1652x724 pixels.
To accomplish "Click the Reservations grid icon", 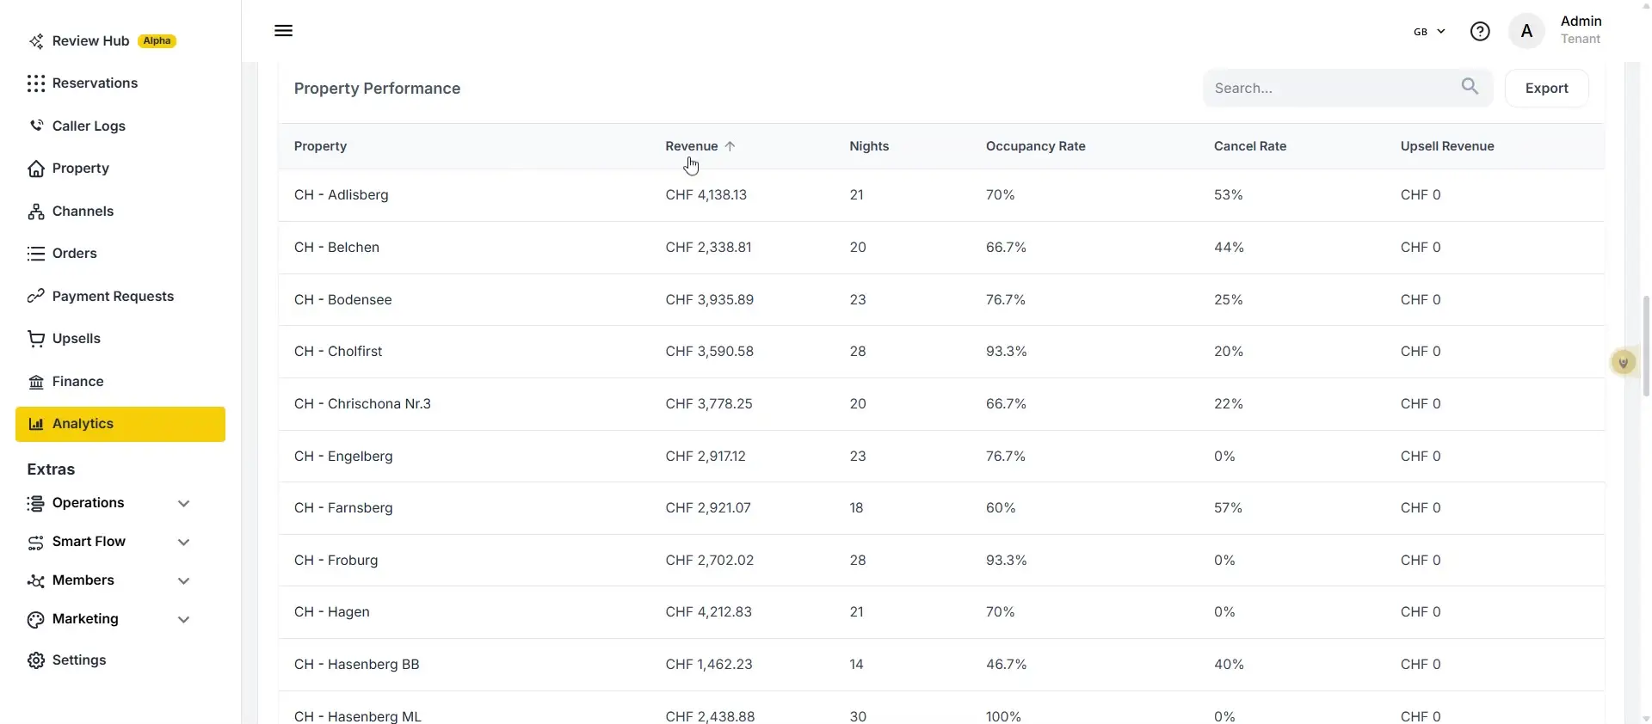I will [36, 83].
